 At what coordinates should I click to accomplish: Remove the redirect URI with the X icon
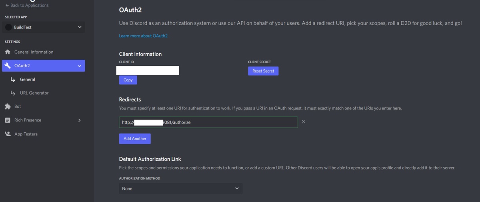point(304,122)
